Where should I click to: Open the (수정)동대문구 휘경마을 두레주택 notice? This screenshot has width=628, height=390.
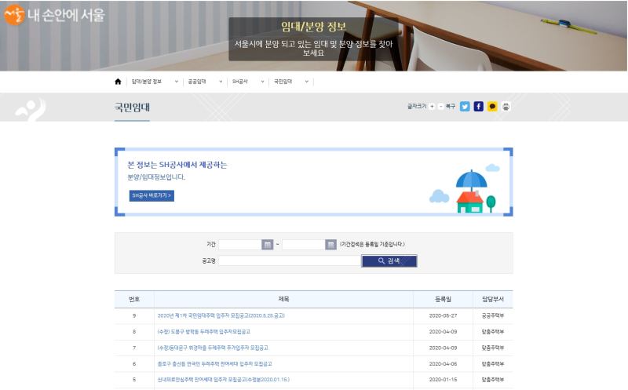pos(213,348)
